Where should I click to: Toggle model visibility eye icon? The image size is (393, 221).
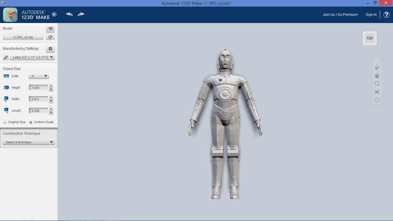[50, 28]
